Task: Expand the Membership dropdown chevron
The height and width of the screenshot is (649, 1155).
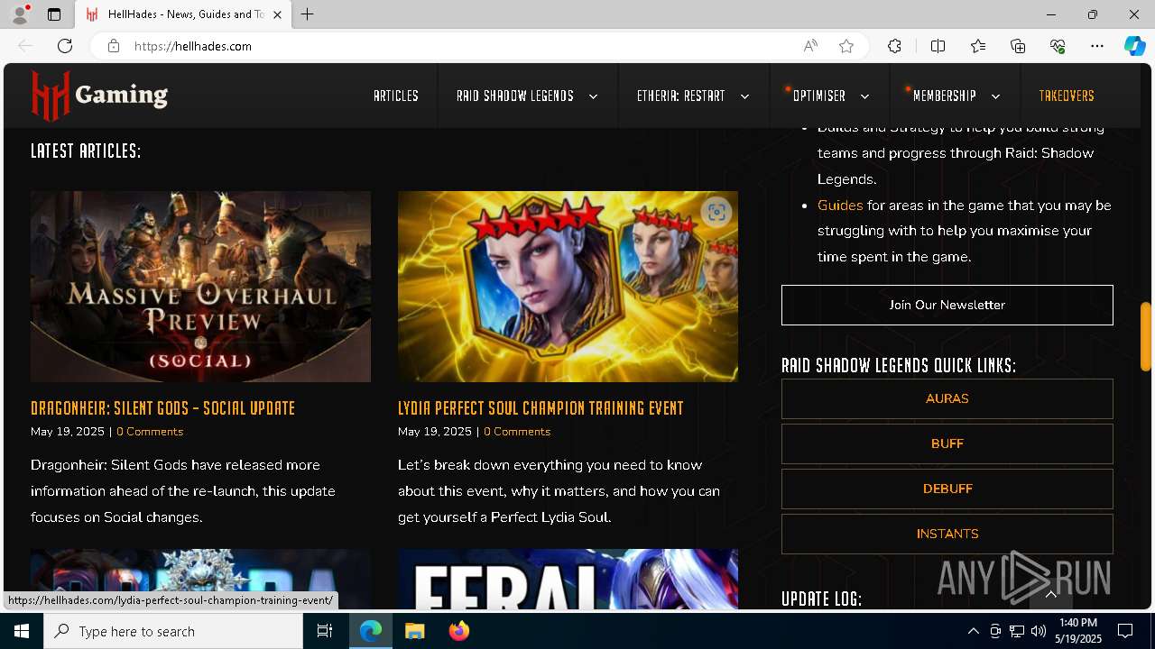Action: (x=995, y=96)
